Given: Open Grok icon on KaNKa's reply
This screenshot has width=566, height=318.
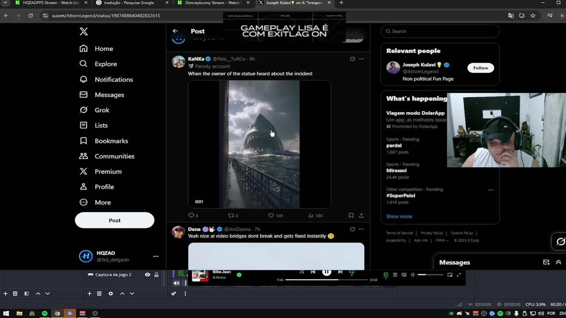Looking at the screenshot, I should (352, 59).
